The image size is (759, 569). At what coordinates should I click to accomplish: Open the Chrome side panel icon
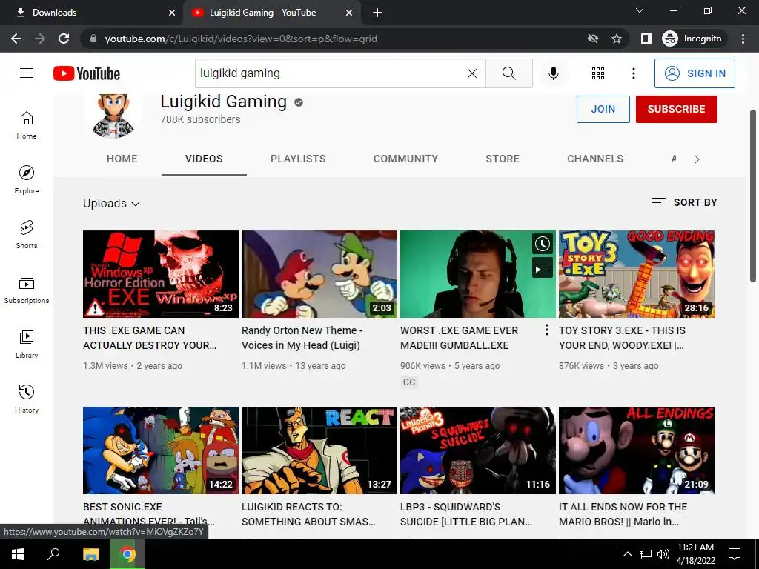(646, 39)
